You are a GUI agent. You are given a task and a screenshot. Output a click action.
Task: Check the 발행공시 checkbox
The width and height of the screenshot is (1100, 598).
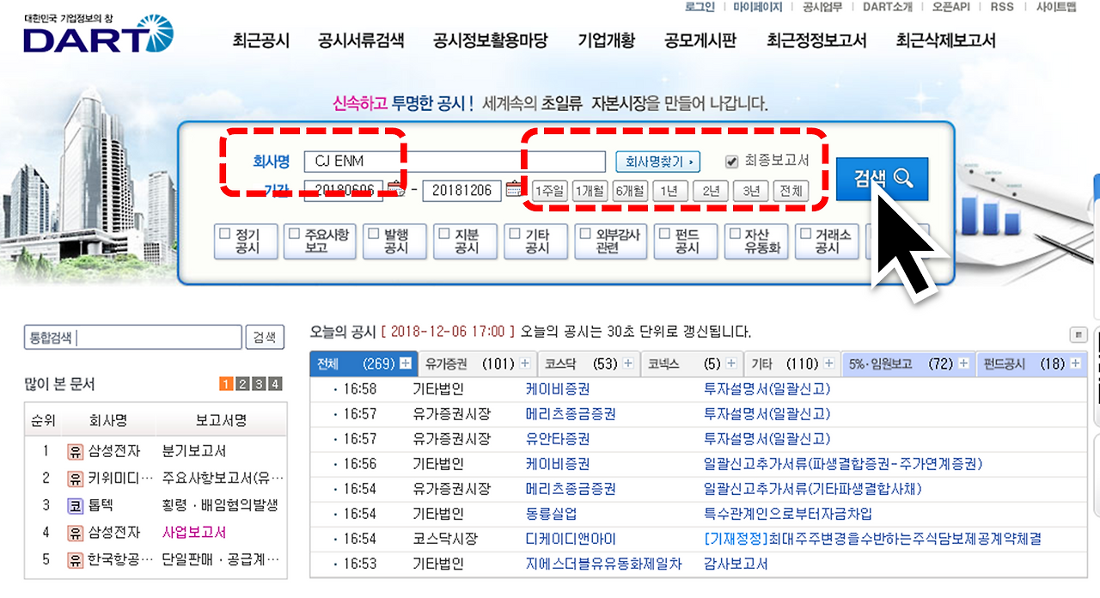(373, 233)
